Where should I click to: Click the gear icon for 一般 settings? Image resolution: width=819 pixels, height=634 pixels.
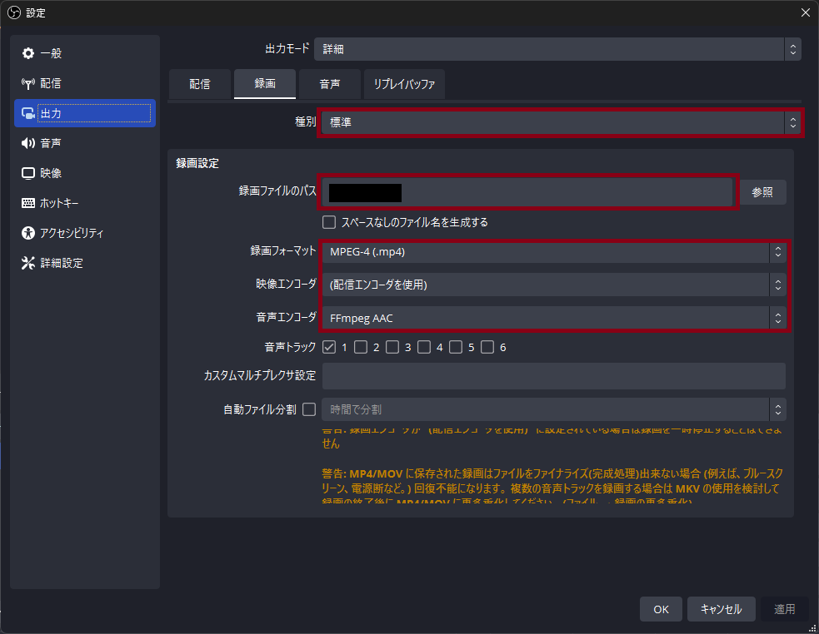click(x=28, y=53)
